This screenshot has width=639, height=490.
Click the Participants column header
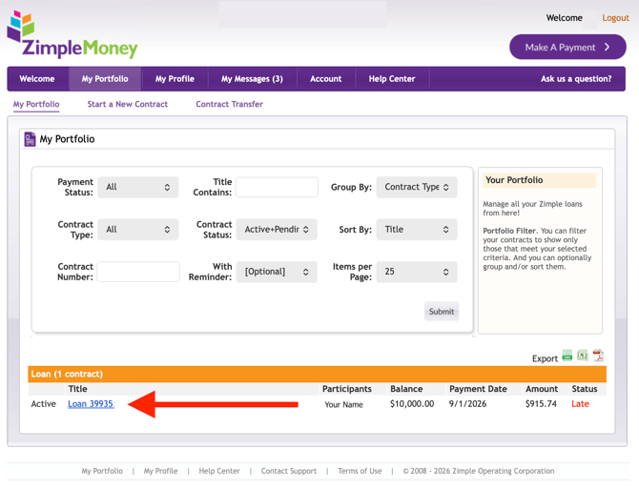tap(347, 389)
